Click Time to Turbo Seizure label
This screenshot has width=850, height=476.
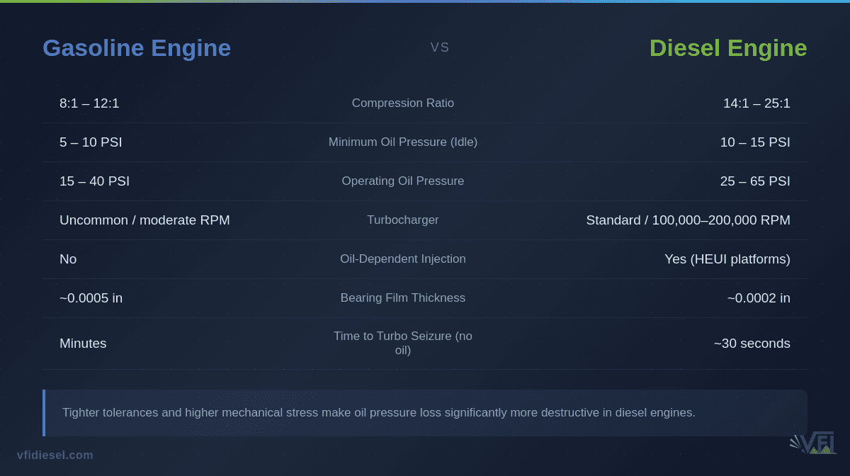coord(403,343)
